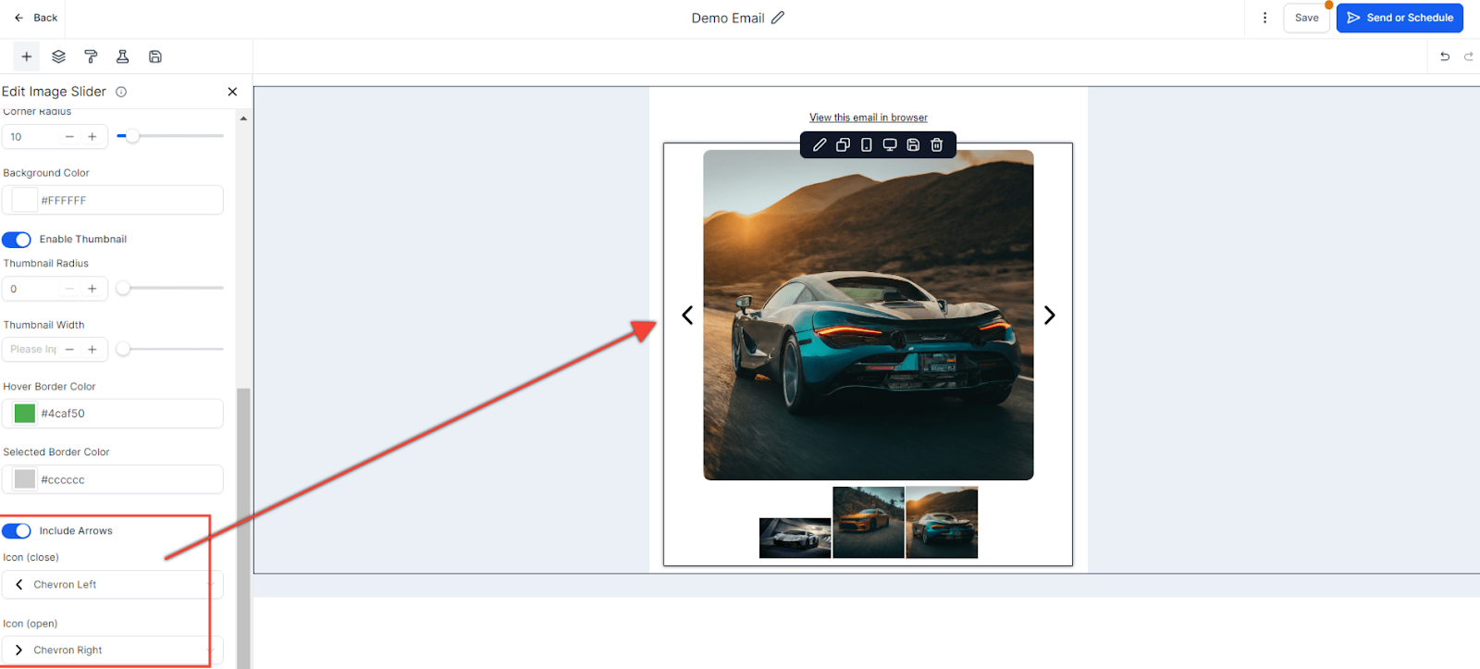Image resolution: width=1480 pixels, height=669 pixels.
Task: Open the Chevron Left icon dropdown
Action: (x=113, y=585)
